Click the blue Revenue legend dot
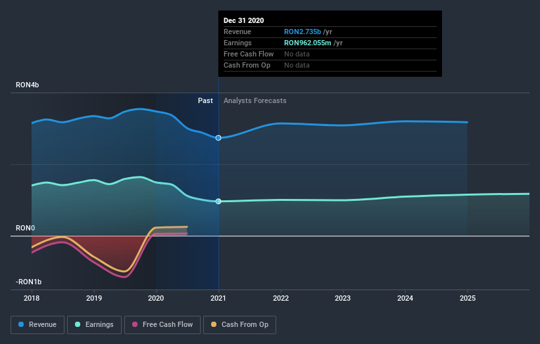Image resolution: width=540 pixels, height=344 pixels. 21,324
